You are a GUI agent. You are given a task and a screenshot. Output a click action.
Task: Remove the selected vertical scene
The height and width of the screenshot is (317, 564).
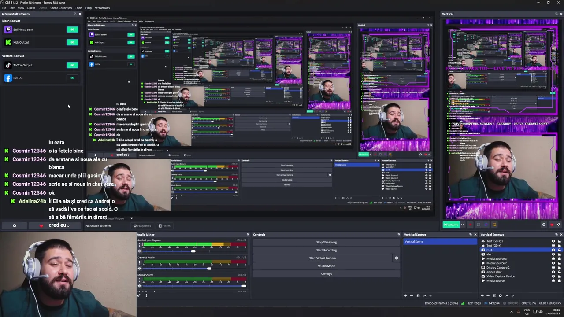click(x=412, y=296)
